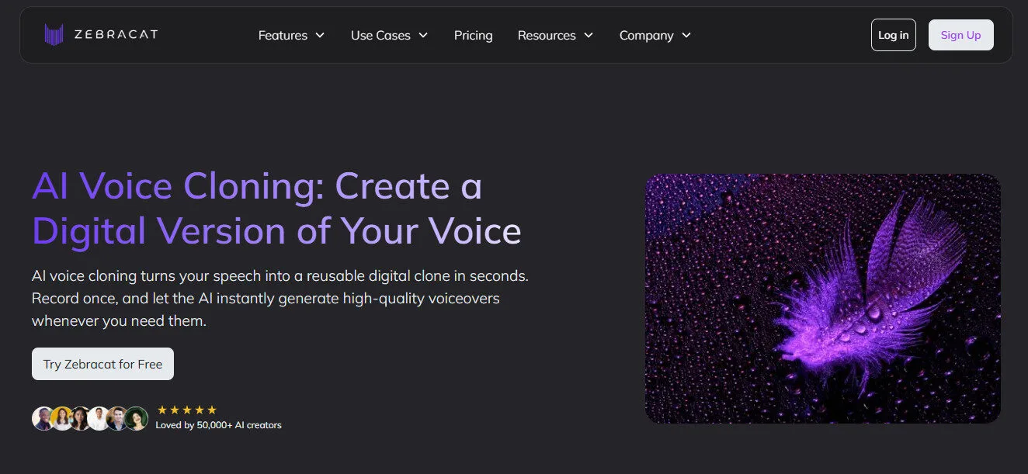The image size is (1028, 474).
Task: Select the AI Voice Cloning headline text
Action: point(276,208)
